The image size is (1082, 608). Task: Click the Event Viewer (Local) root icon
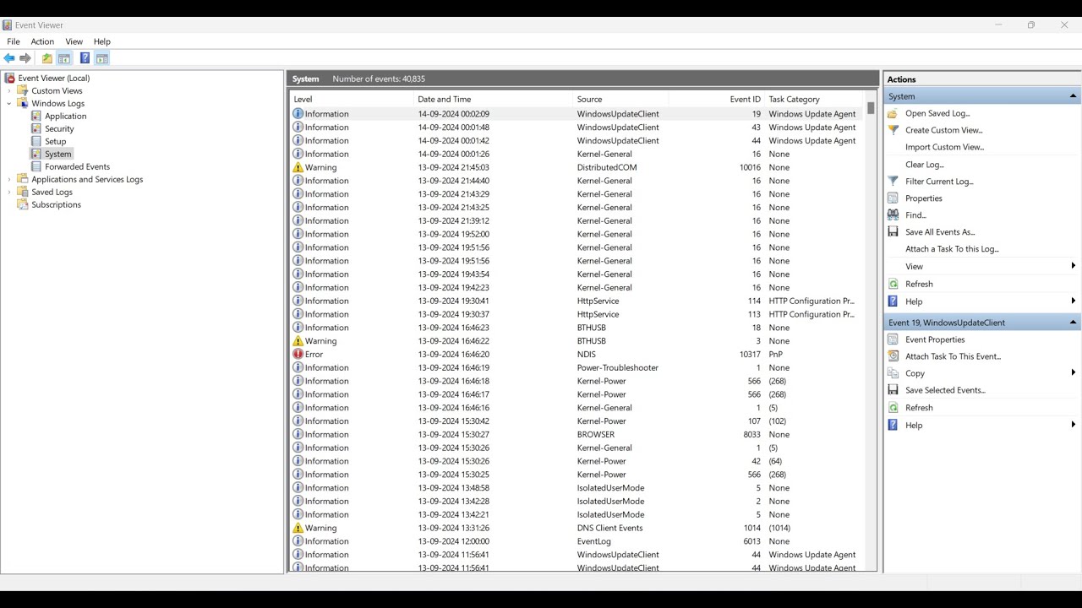coord(10,78)
